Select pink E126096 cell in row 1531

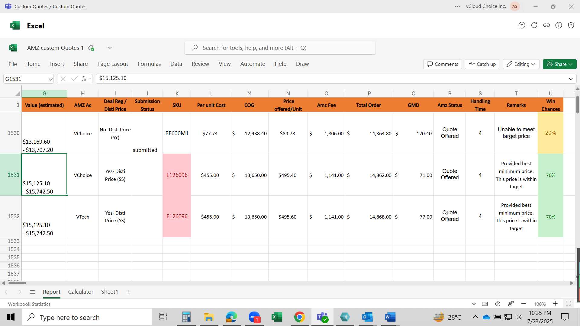click(177, 175)
